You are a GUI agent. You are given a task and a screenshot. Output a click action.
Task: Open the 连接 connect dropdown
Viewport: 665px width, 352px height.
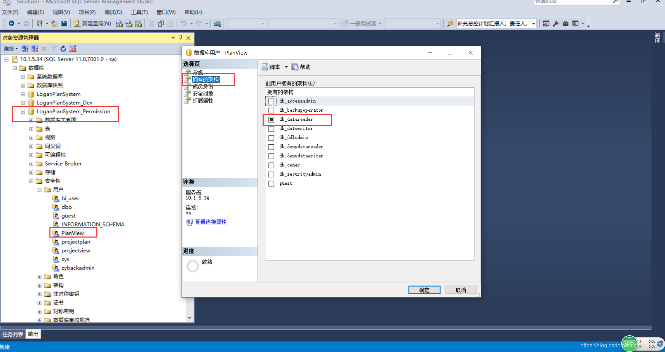(10, 49)
